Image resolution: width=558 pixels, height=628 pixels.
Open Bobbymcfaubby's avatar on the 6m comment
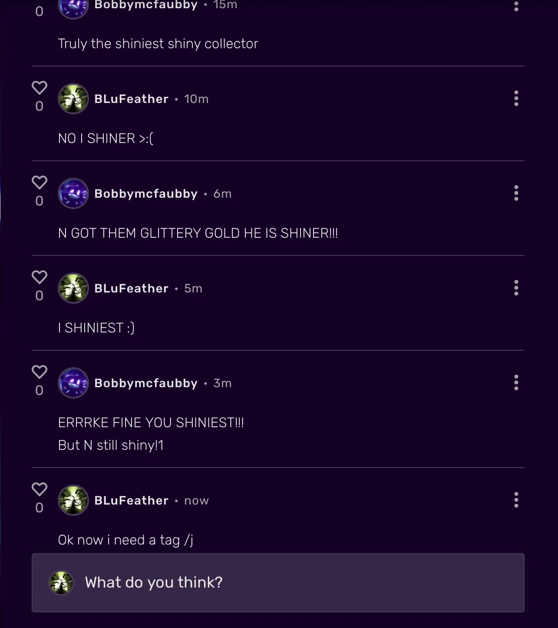[x=73, y=193]
